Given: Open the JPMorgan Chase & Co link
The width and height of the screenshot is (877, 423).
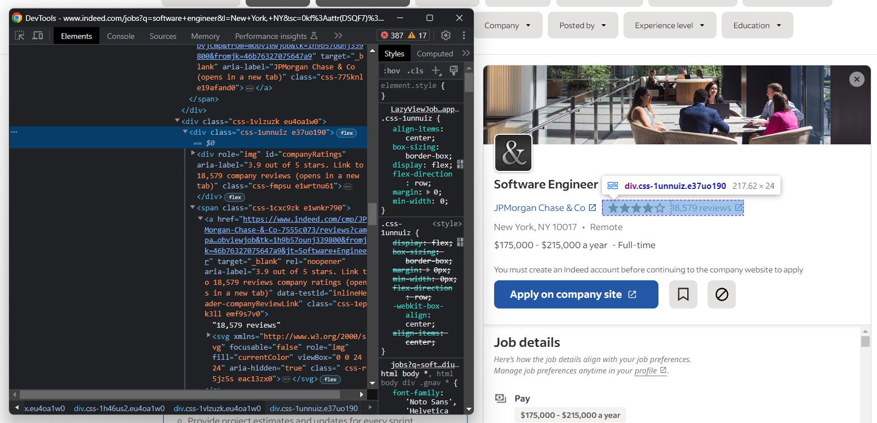Looking at the screenshot, I should point(539,208).
